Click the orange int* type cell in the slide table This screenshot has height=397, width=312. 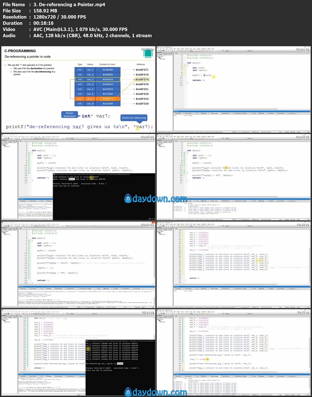80,99
